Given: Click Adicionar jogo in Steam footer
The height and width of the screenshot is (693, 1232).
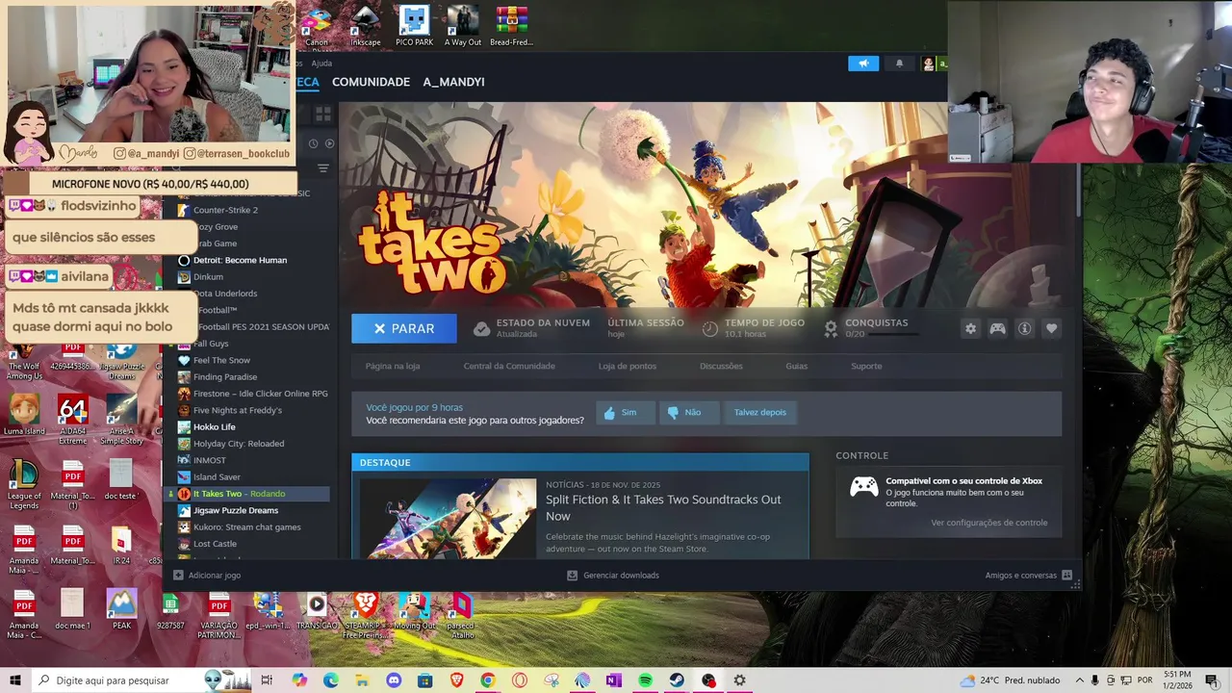Looking at the screenshot, I should (207, 575).
